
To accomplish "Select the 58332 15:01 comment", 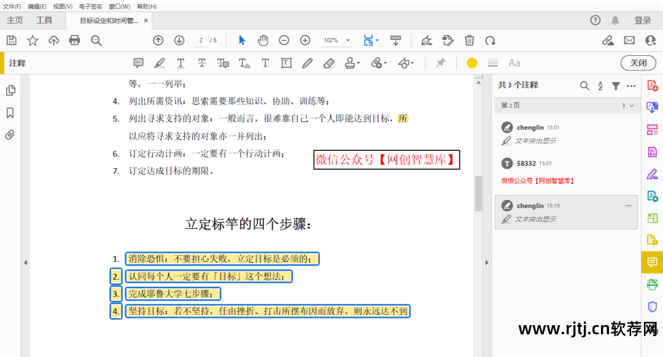I will tap(566, 172).
